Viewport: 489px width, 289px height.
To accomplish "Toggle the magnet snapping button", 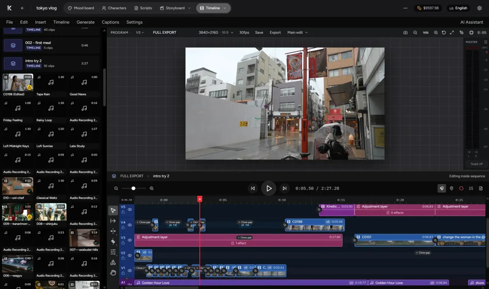I will (x=442, y=188).
